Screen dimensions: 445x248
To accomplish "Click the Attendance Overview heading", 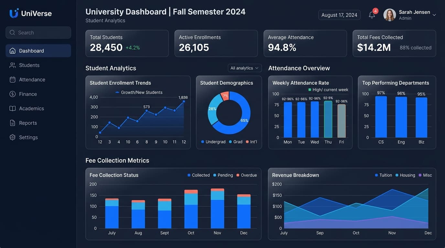I will (299, 68).
